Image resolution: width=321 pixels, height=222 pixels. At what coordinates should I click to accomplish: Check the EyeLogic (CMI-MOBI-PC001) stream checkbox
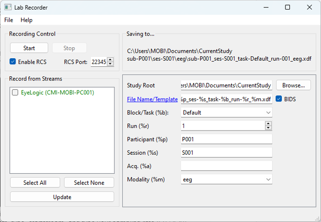pos(15,92)
